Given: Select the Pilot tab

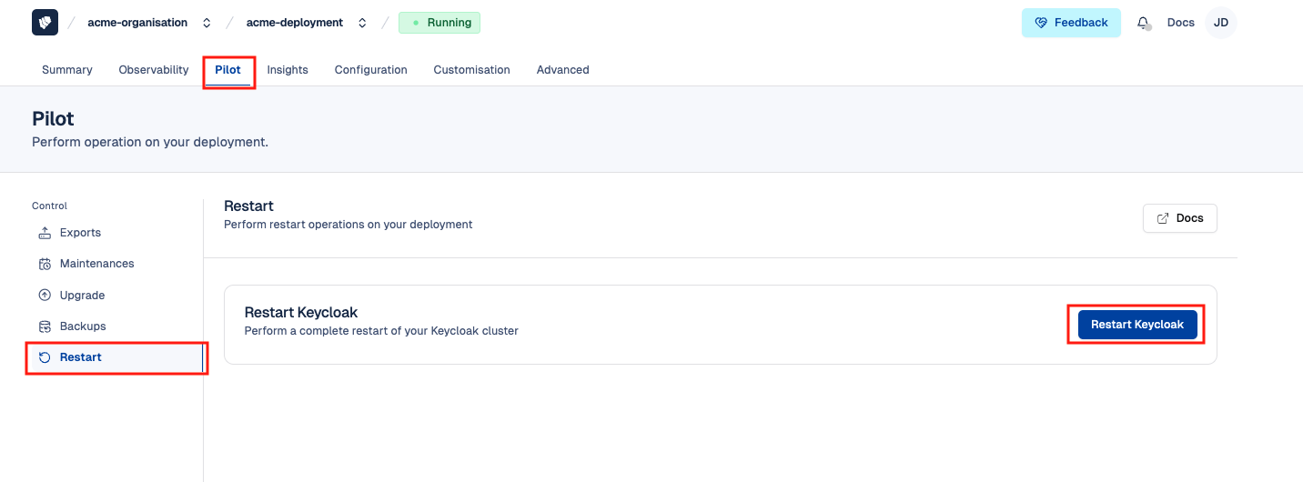Looking at the screenshot, I should click(x=228, y=70).
